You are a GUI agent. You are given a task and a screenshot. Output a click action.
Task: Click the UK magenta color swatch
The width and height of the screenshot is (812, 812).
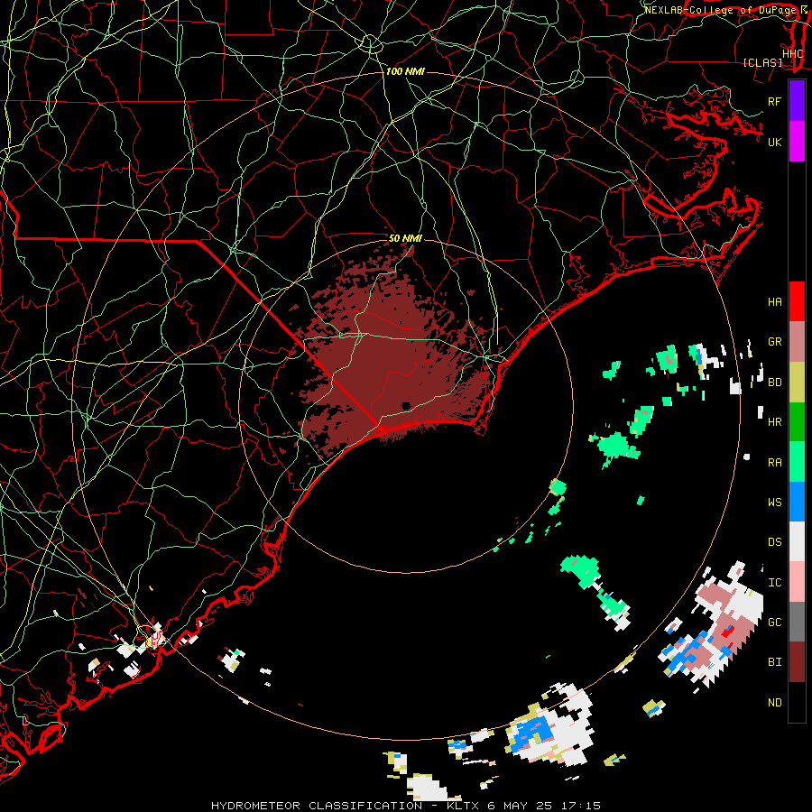click(797, 142)
